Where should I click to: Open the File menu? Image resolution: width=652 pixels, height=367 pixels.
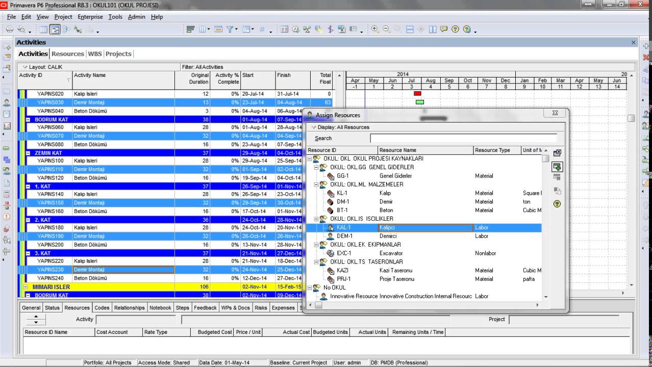[11, 17]
